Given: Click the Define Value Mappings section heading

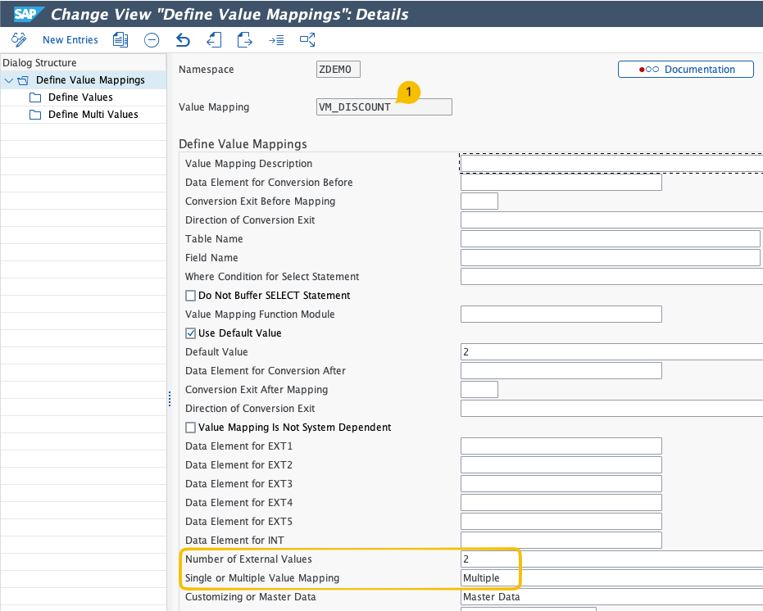Looking at the screenshot, I should coord(243,144).
